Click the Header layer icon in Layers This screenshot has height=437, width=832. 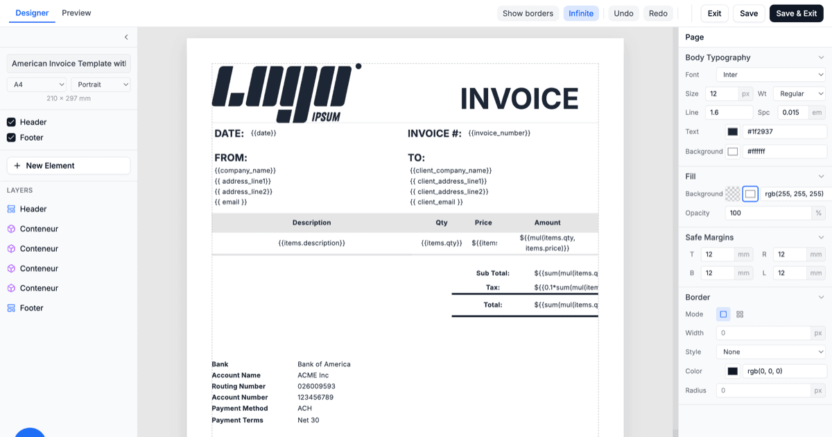pos(11,209)
